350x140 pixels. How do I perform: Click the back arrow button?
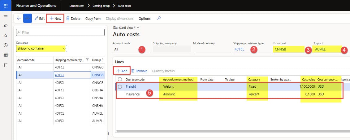click(x=19, y=19)
